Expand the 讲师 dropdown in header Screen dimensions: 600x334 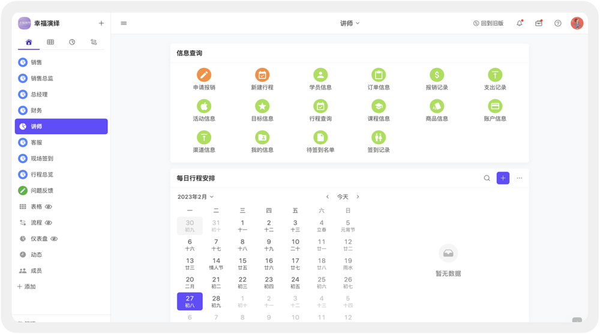click(350, 23)
